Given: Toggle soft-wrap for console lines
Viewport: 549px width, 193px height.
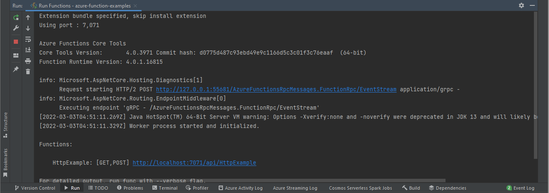Looking at the screenshot, I should coord(28,39).
